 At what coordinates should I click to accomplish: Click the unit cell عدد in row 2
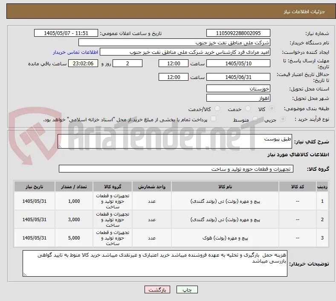tap(152, 219)
